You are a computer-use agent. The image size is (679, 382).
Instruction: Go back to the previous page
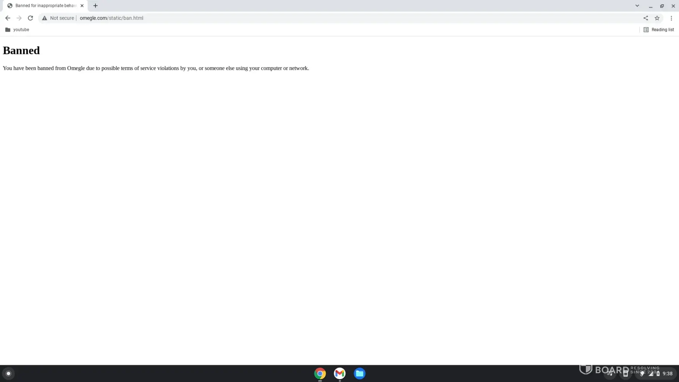click(8, 18)
